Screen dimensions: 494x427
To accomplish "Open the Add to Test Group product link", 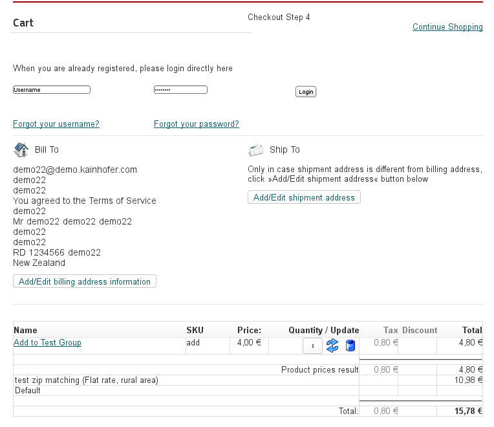I will (48, 343).
